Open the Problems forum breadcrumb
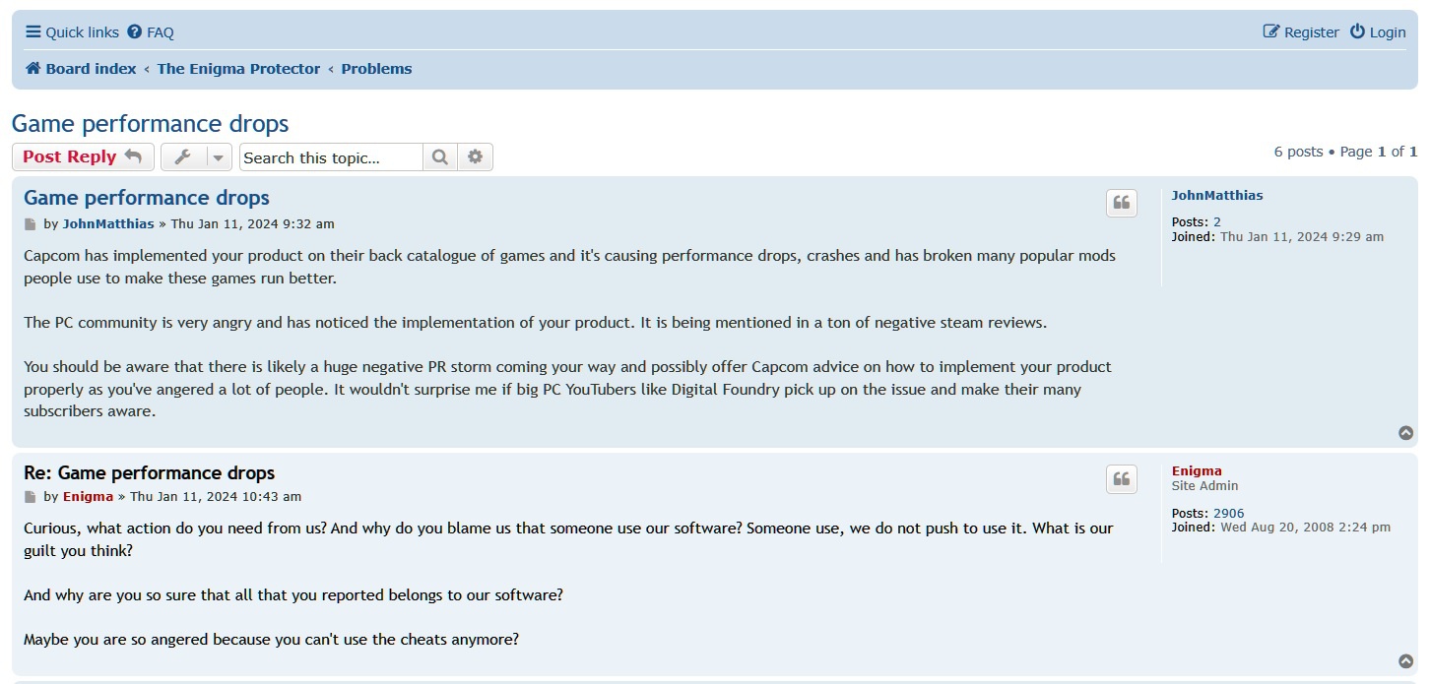 [376, 69]
